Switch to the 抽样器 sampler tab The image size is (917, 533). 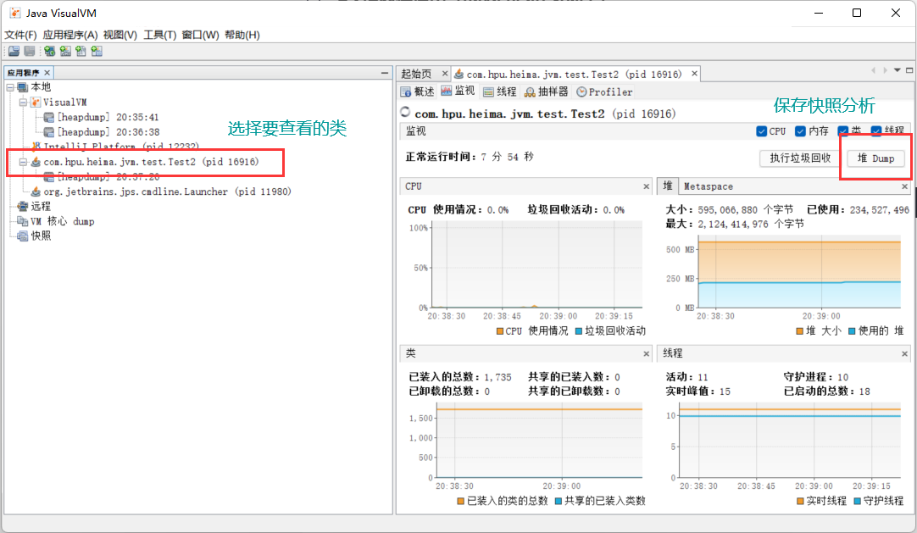tap(547, 92)
